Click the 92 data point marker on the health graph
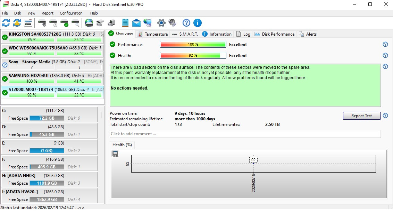The image size is (393, 213). tap(253, 164)
